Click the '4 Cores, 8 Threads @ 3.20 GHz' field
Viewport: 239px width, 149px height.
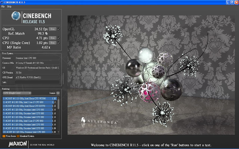pos(37,63)
